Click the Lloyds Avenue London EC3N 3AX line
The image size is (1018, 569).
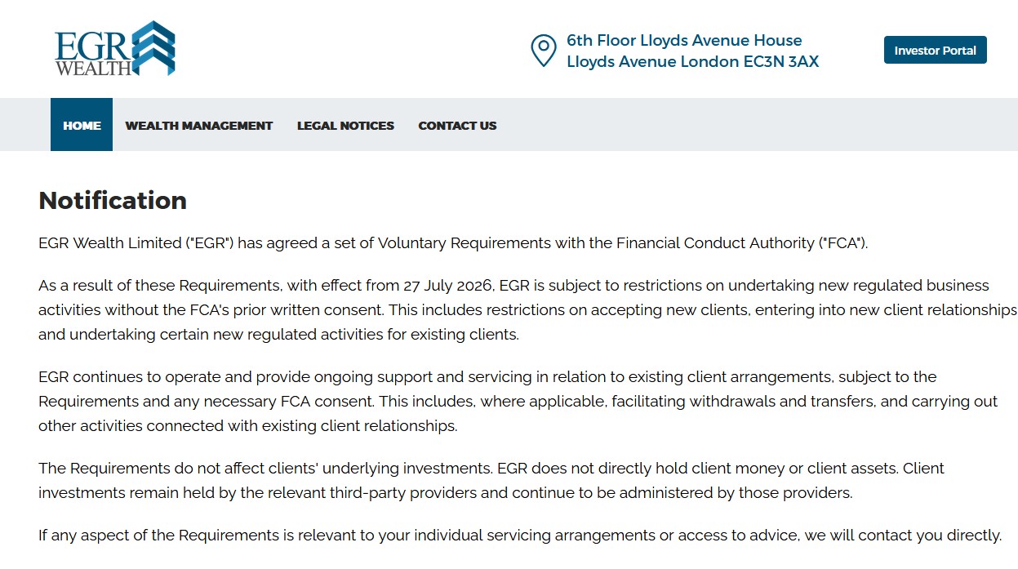coord(692,61)
